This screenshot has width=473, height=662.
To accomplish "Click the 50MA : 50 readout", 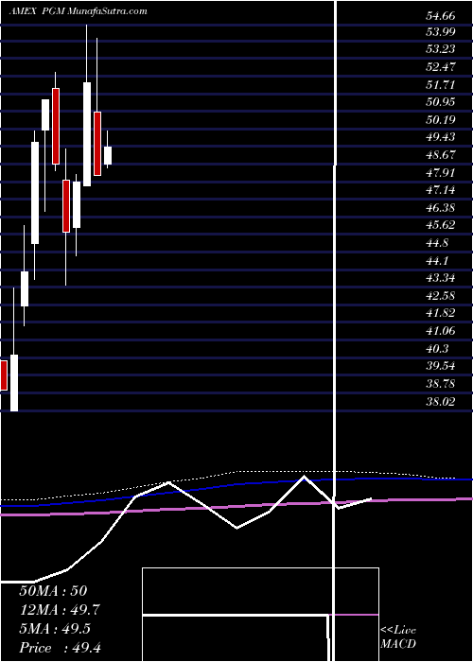I will click(x=53, y=591).
